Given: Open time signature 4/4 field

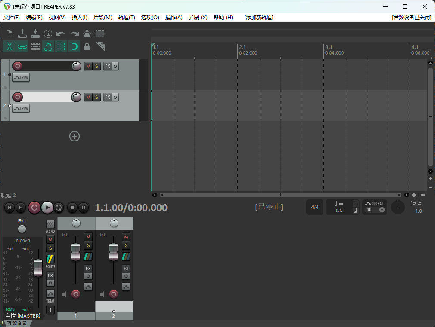Looking at the screenshot, I should (x=315, y=207).
